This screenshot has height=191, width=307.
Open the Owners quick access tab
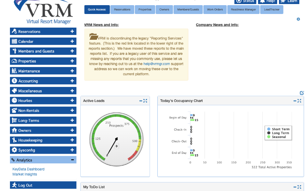coord(164,10)
